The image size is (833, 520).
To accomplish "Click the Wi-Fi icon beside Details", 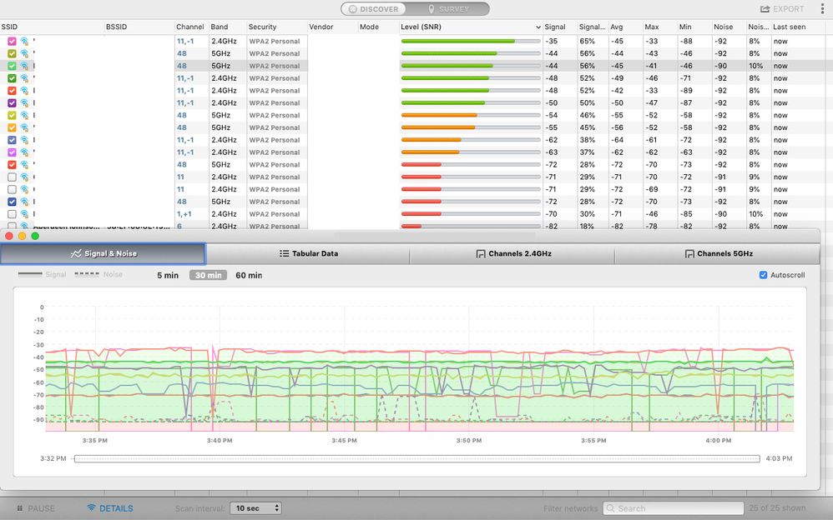I will (x=91, y=508).
